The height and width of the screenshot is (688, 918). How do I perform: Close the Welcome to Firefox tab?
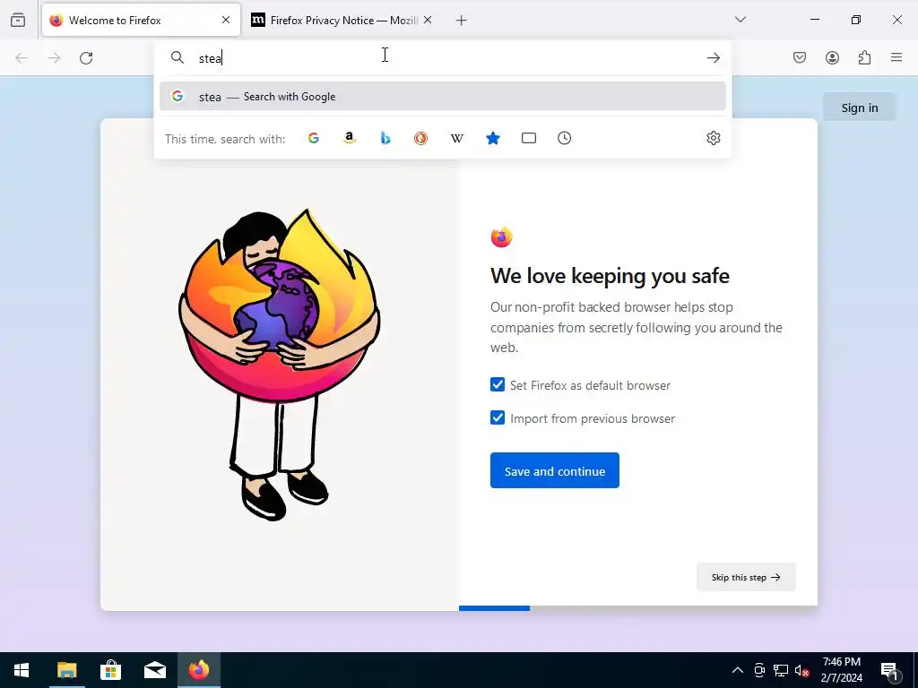coord(226,20)
